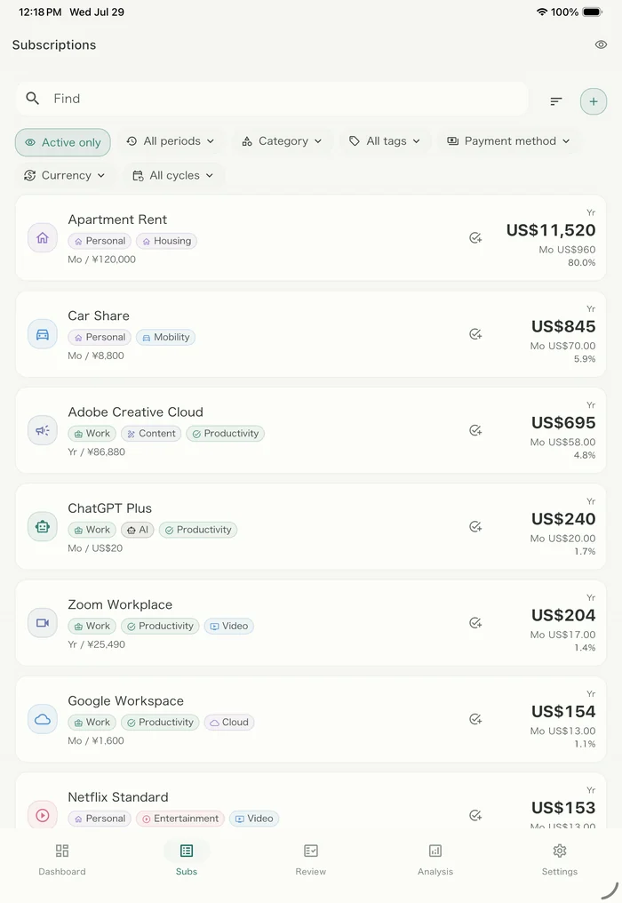622x903 pixels.
Task: Open the Payment method dropdown
Action: tap(508, 141)
